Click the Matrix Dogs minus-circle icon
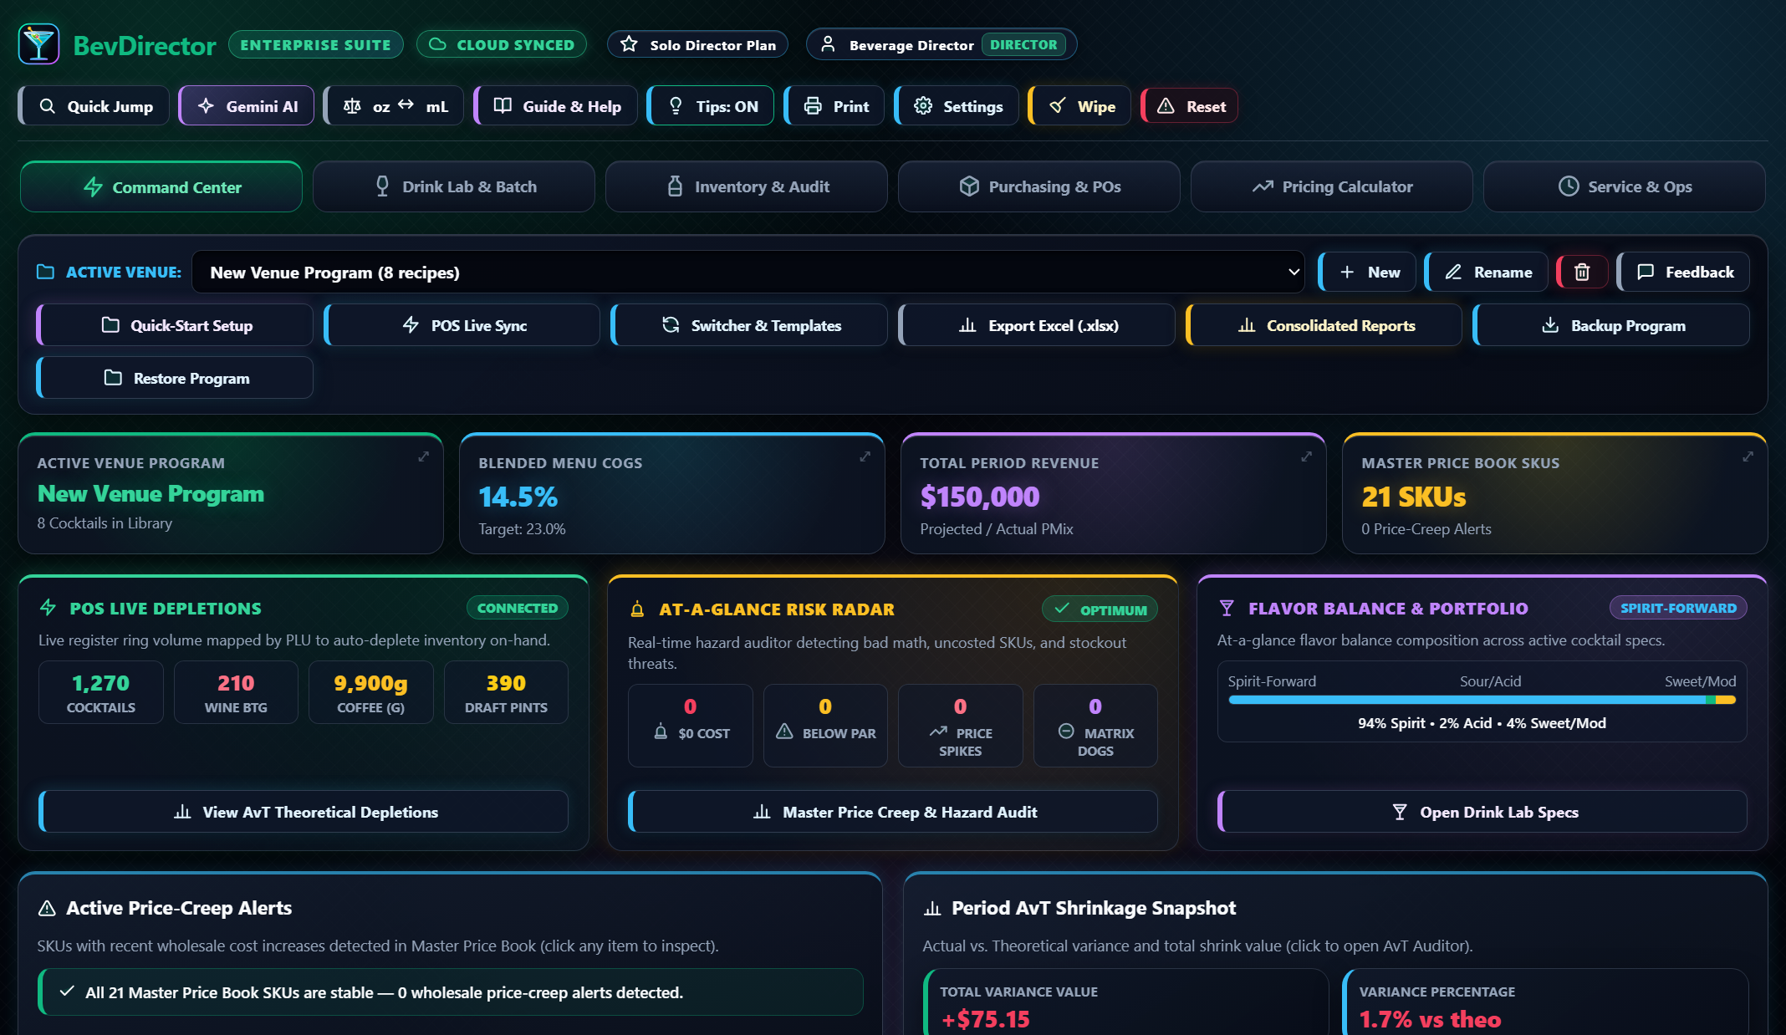The width and height of the screenshot is (1786, 1035). pos(1066,732)
